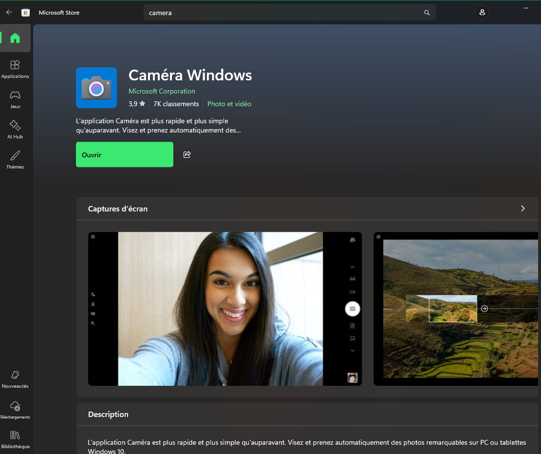Click the 7K classements ratings count
The height and width of the screenshot is (454, 541).
pos(176,104)
